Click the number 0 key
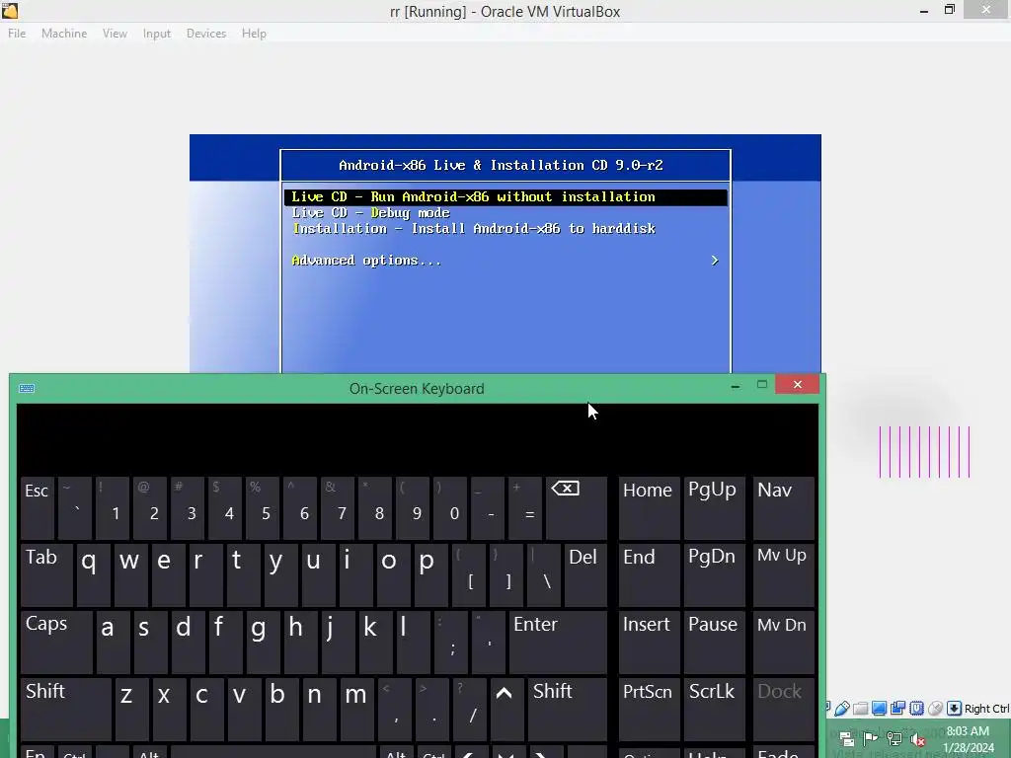Image resolution: width=1011 pixels, height=758 pixels. [x=450, y=508]
